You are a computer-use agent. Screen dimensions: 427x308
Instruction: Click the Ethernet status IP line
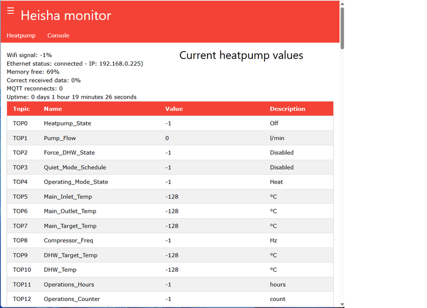[75, 64]
